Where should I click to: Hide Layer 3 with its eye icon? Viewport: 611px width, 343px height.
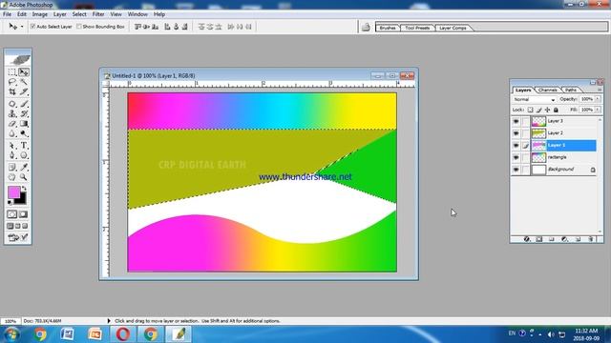point(516,121)
